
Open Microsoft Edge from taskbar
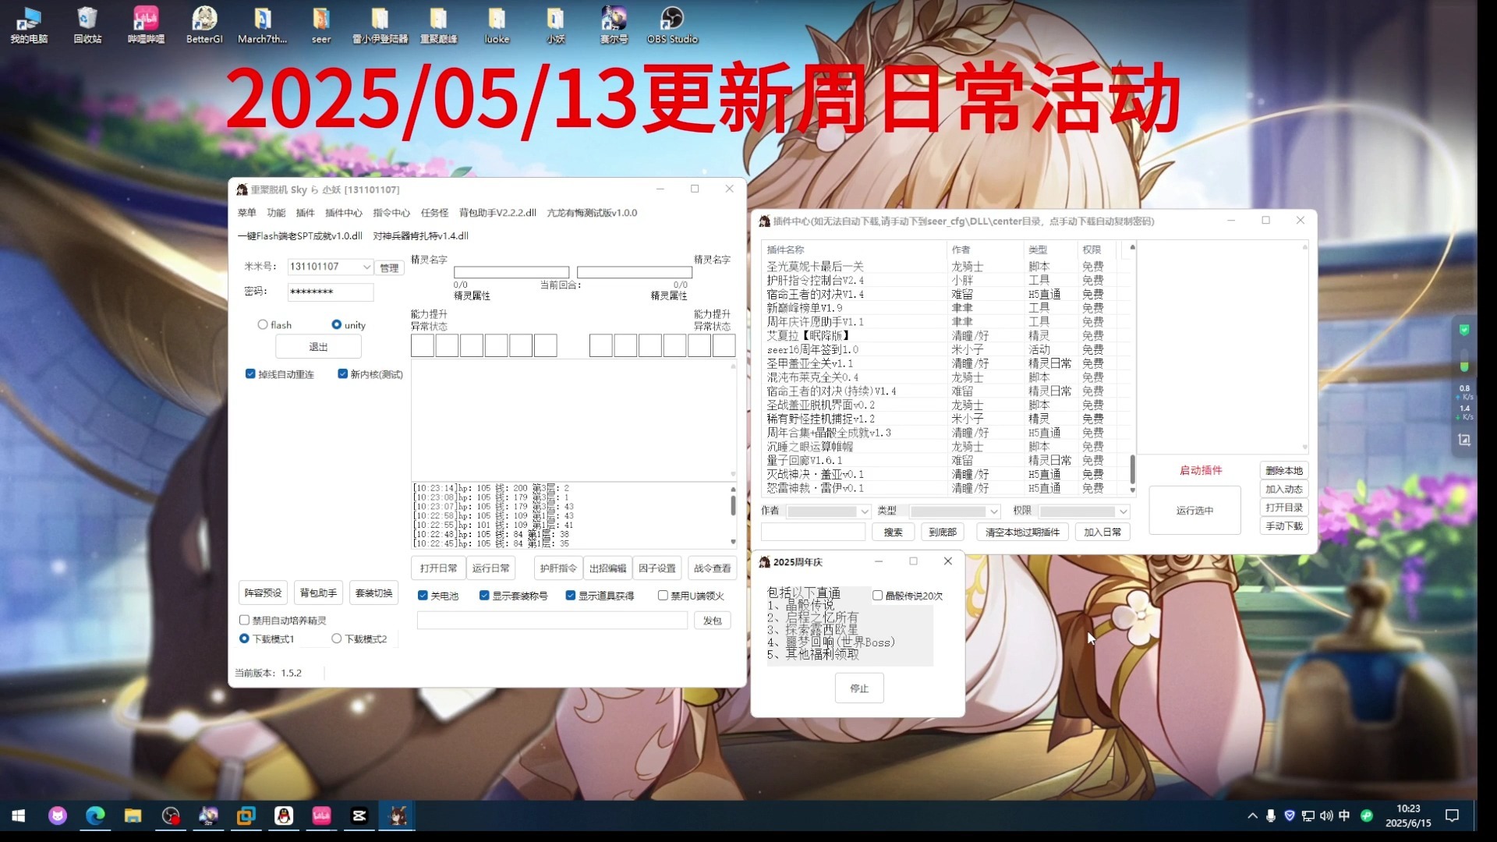click(x=95, y=815)
